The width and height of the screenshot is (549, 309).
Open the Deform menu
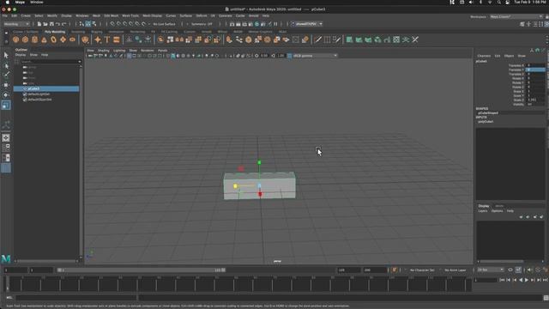click(202, 15)
